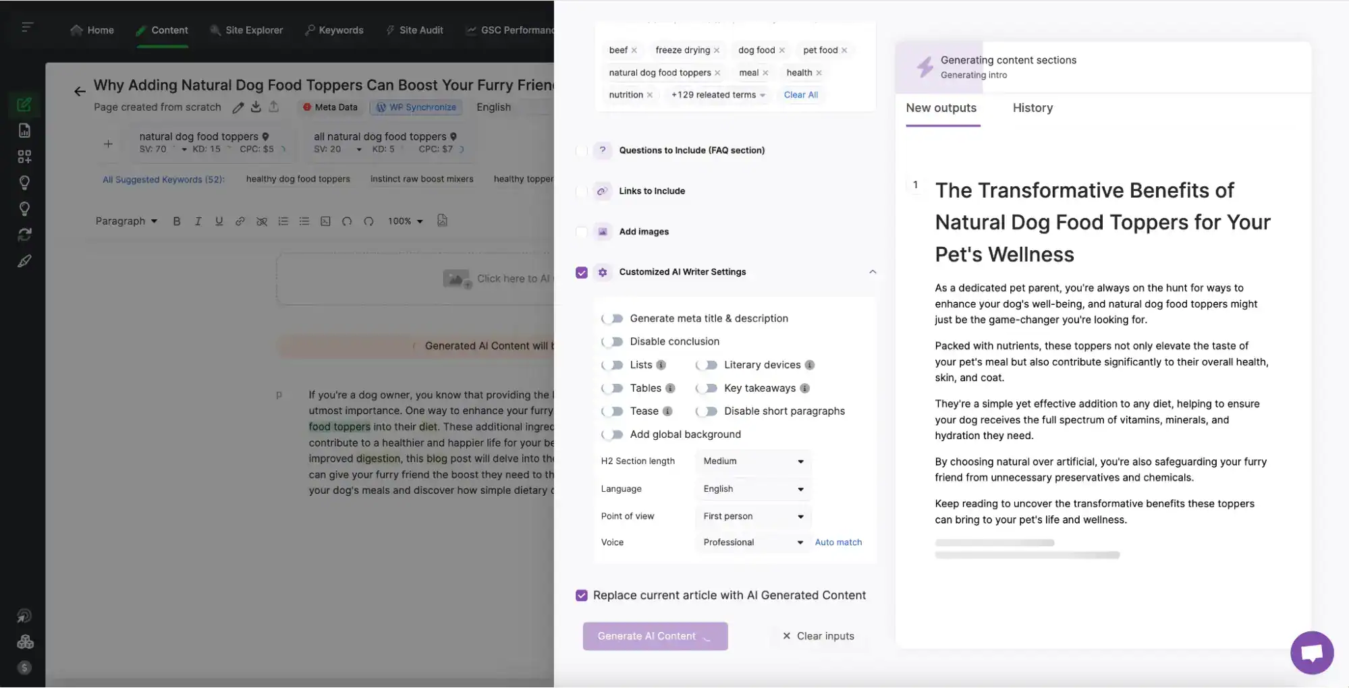Open the chat support bubble

point(1311,652)
